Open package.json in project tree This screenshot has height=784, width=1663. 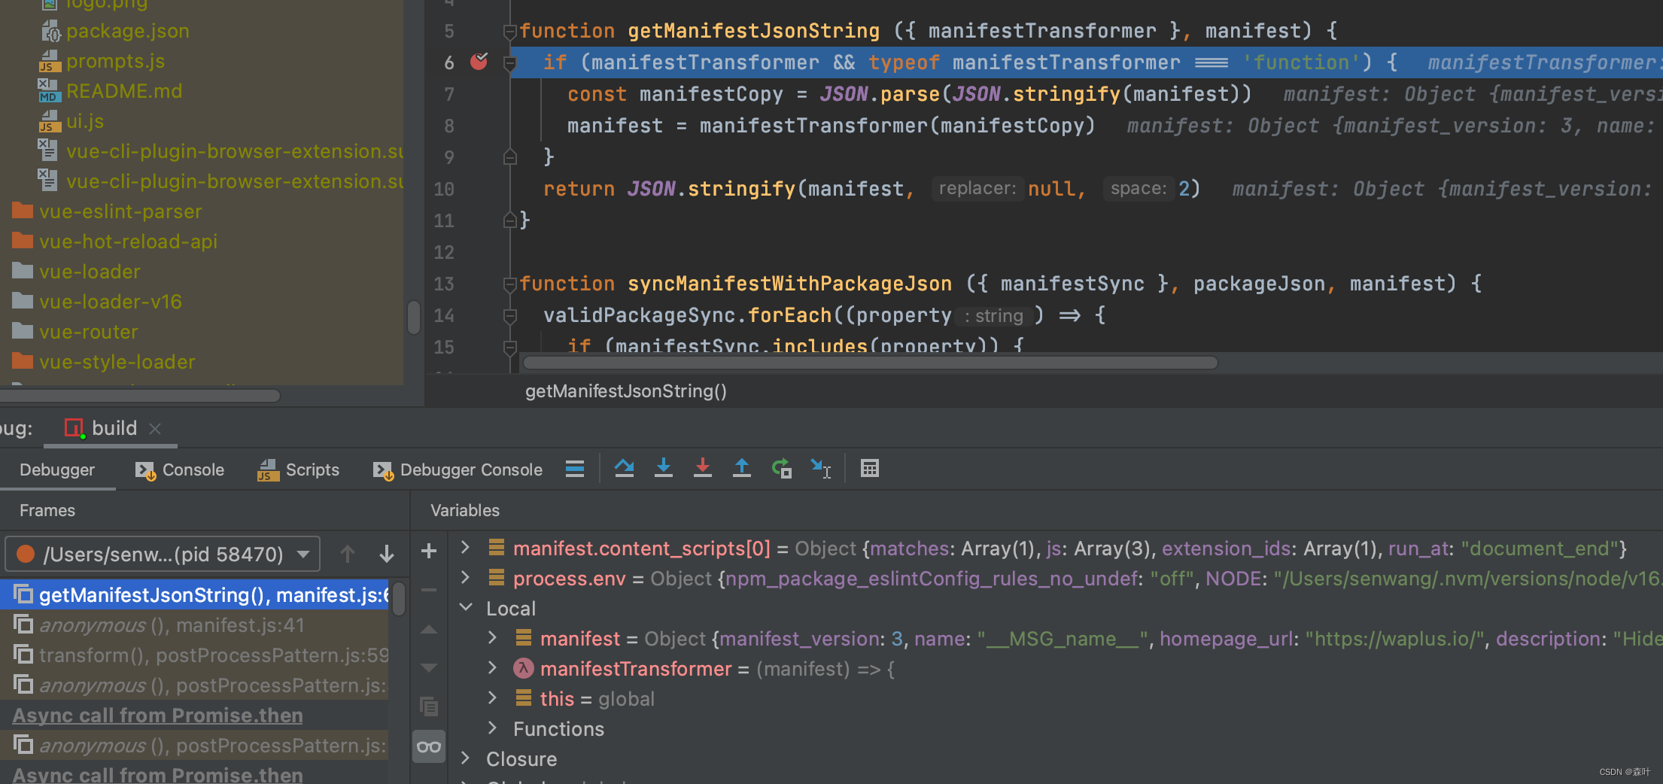pyautogui.click(x=127, y=31)
